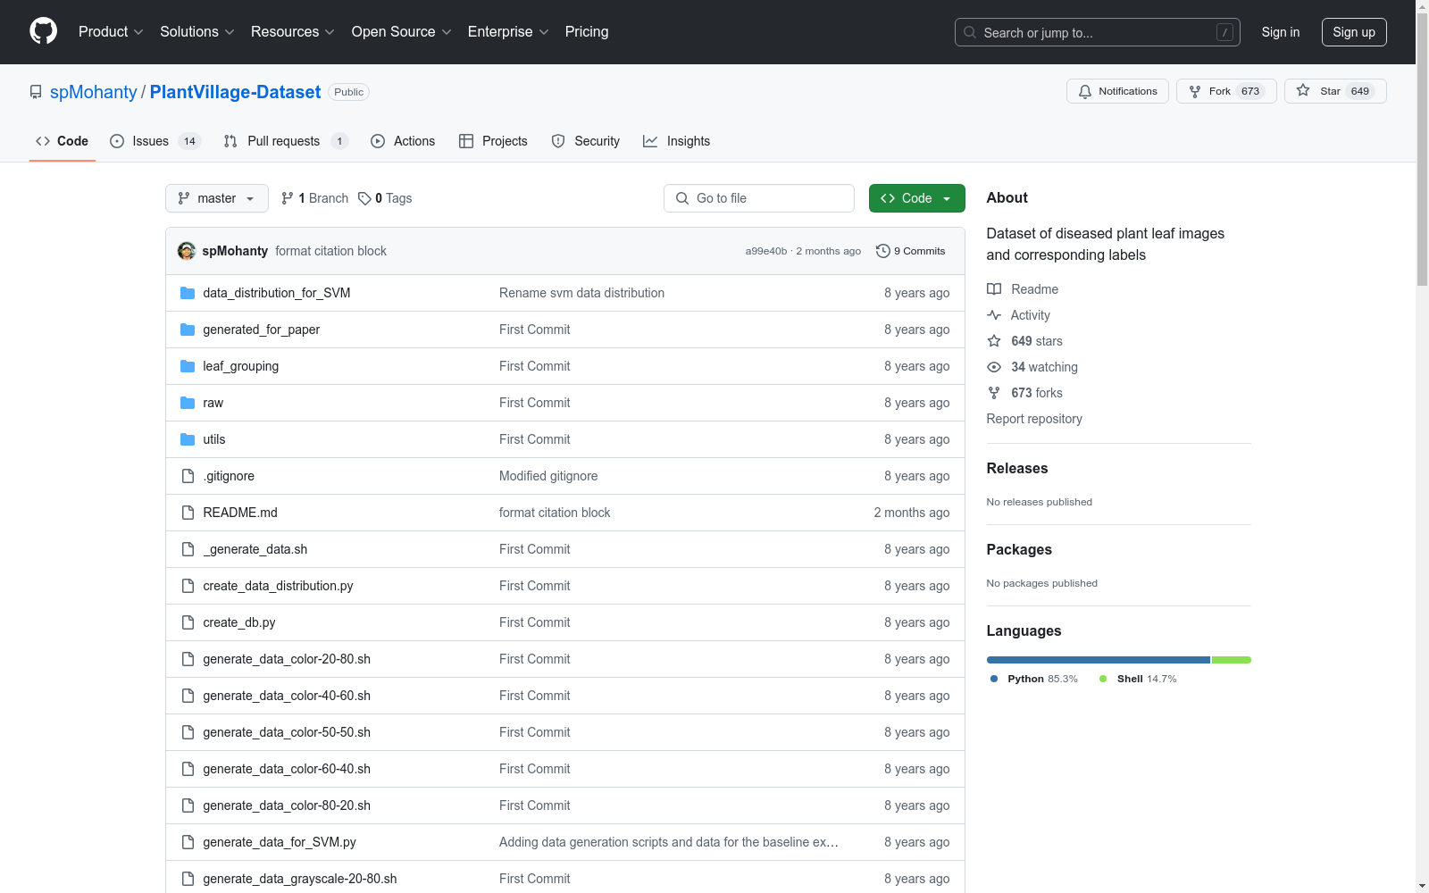
Task: Click the repository icon beside spMohanty
Action: pyautogui.click(x=36, y=92)
